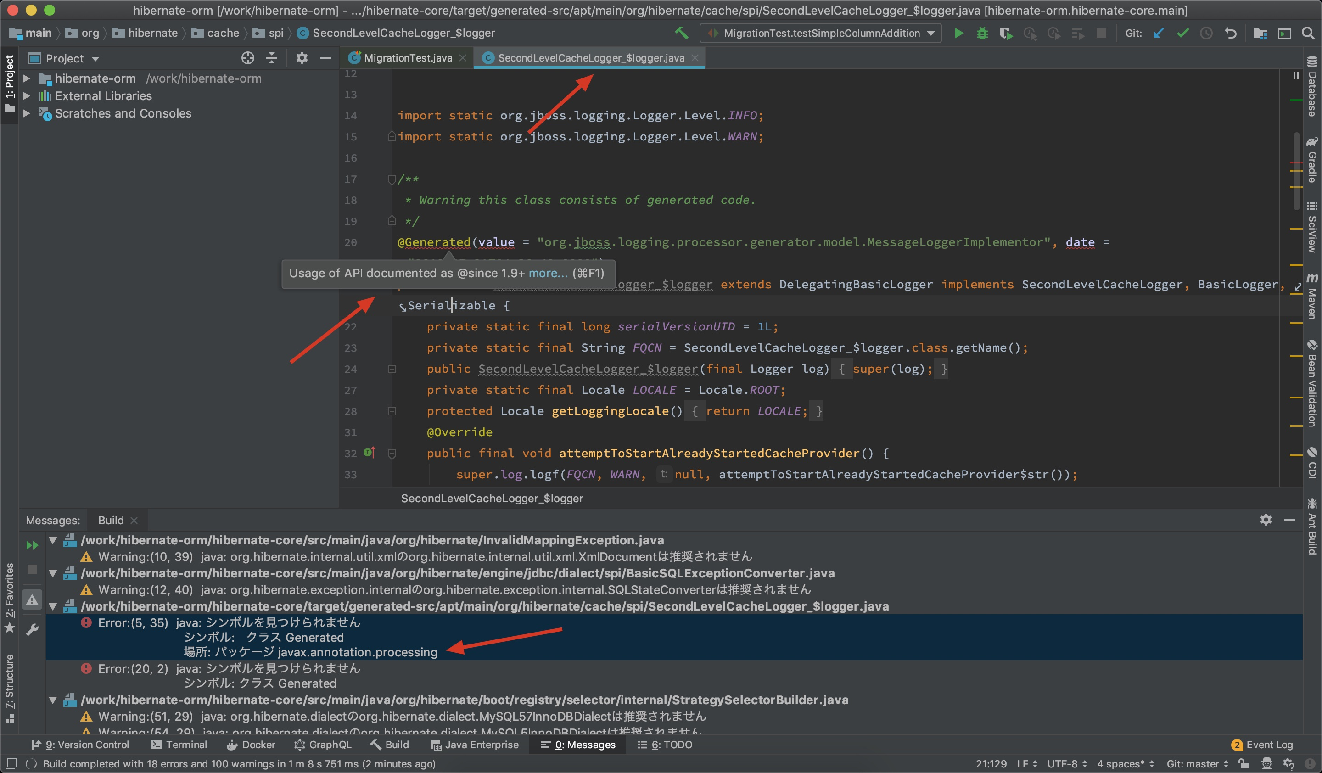Collapse the InvalidMappingException.java message group
The image size is (1322, 773).
point(53,540)
